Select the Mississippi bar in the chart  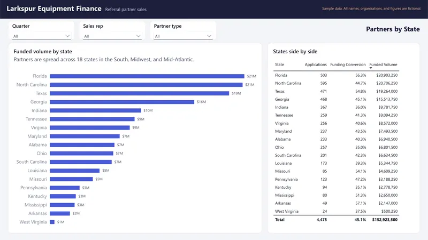62,205
